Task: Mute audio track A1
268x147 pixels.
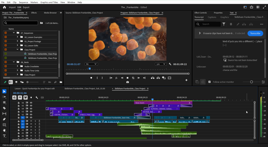Action: [31, 121]
